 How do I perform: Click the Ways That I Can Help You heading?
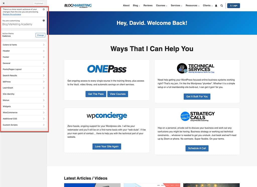coord(152,49)
